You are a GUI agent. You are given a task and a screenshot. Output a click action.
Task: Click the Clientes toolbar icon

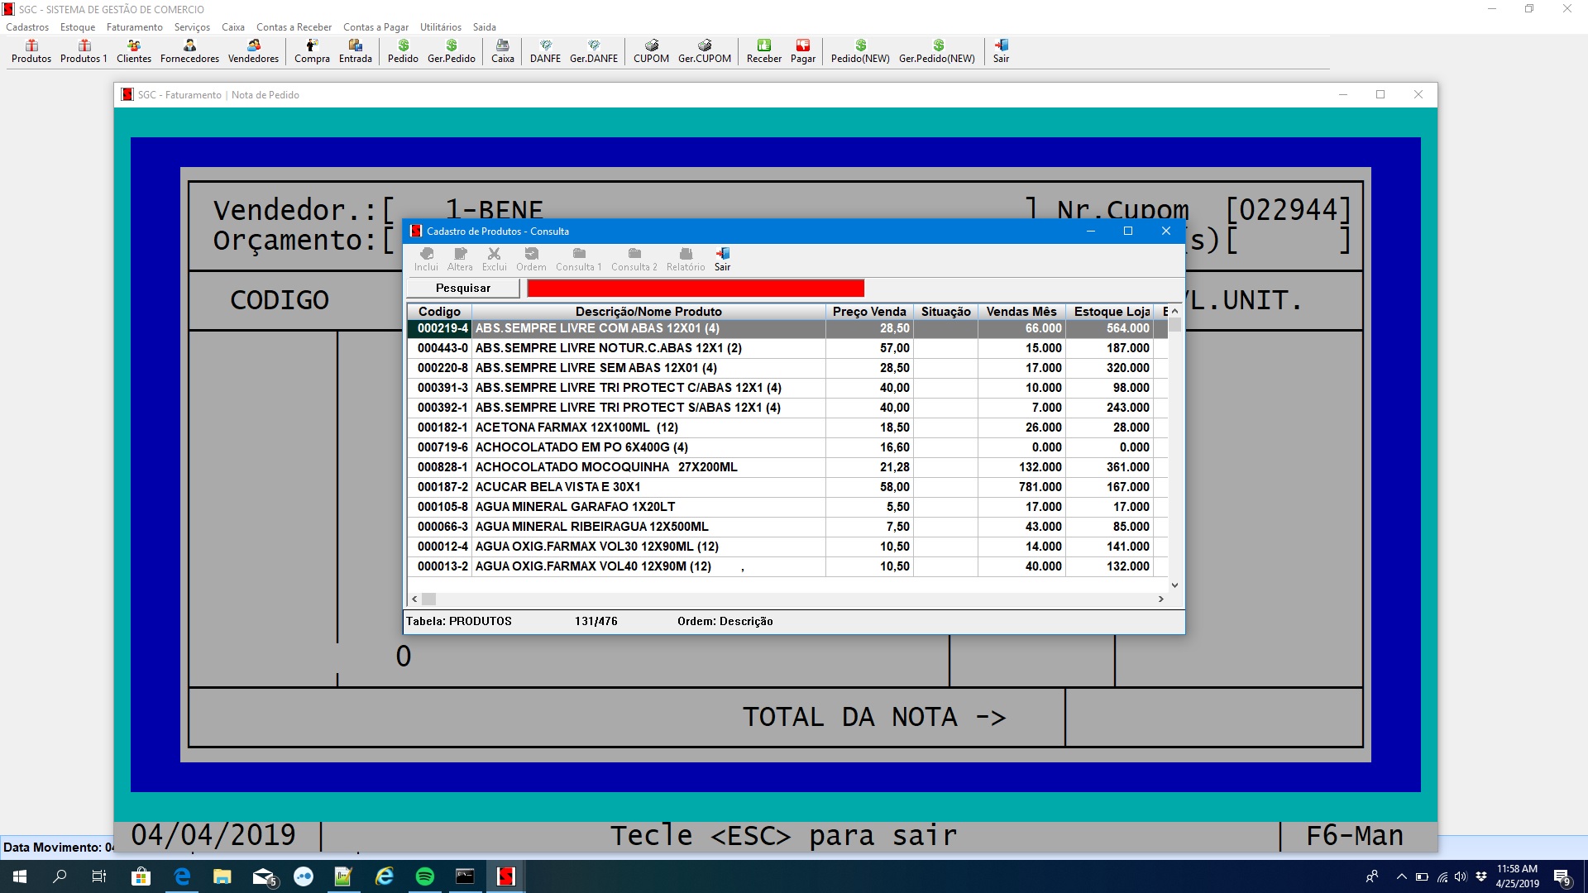point(134,50)
